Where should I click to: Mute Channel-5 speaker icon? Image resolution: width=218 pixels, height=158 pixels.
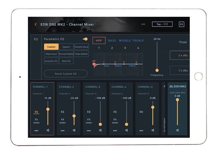point(153,130)
